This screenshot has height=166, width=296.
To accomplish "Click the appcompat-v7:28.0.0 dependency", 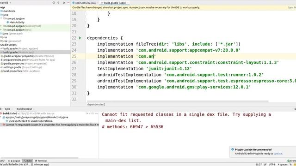I will point(188,50).
